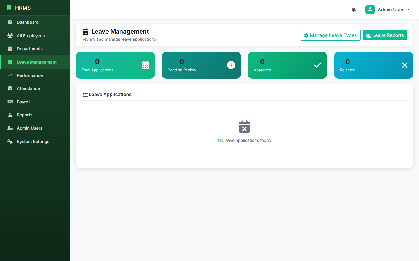Viewport: 419px width, 261px height.
Task: Select the Rejected stat card
Action: point(374,65)
